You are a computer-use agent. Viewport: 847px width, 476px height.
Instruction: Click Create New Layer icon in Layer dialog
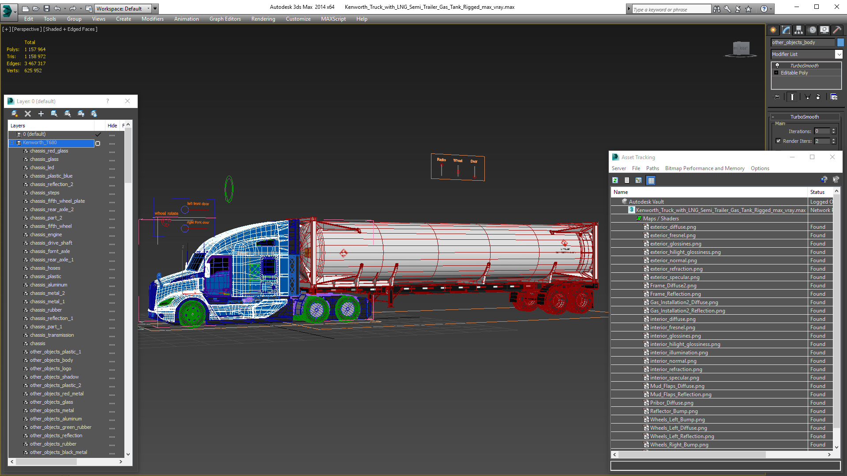pyautogui.click(x=15, y=114)
